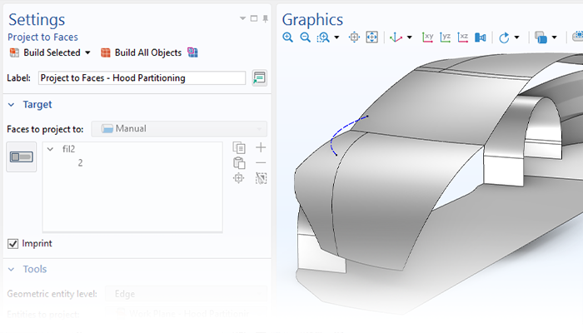Open Settings panel menu arrow
Screen dimensions: 583x333
coord(243,18)
